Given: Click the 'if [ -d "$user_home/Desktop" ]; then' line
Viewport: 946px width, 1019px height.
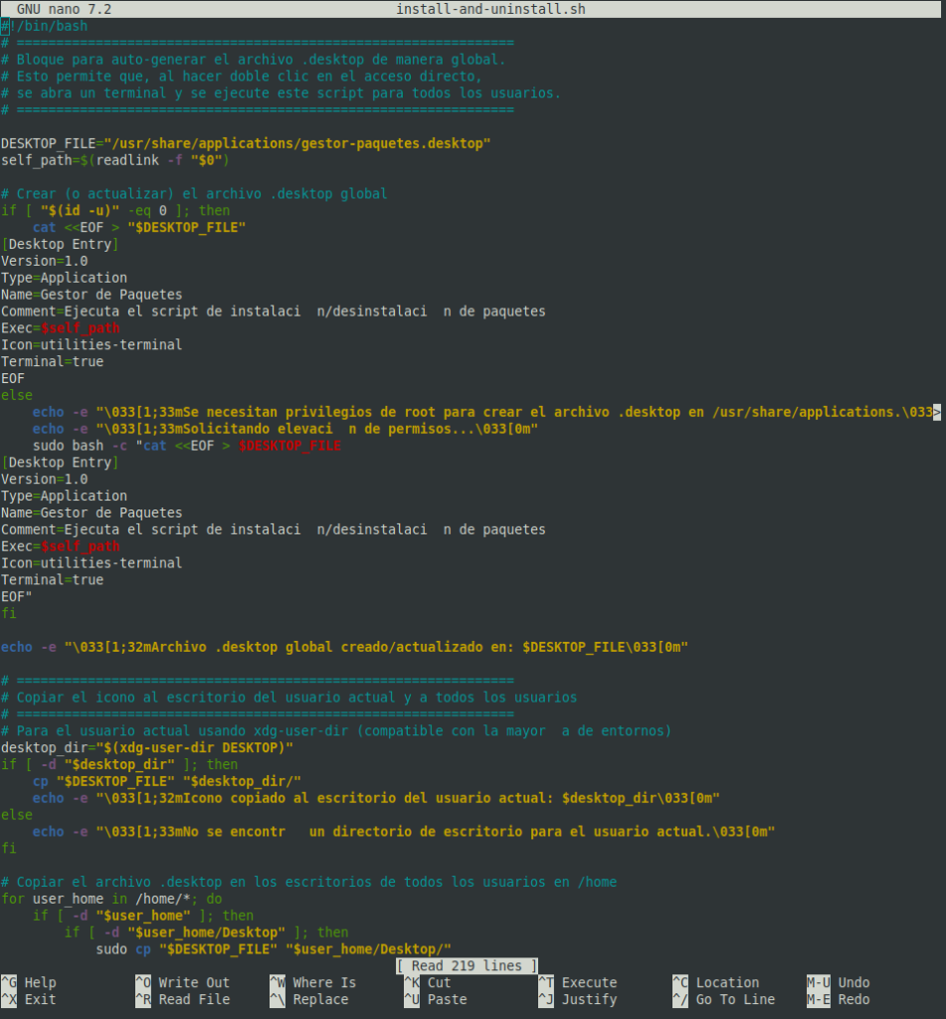Looking at the screenshot, I should [206, 932].
